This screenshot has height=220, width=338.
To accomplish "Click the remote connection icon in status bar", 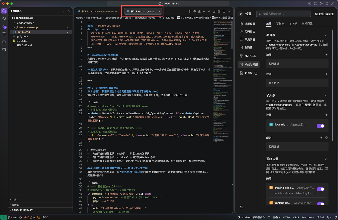I will 3,217.
